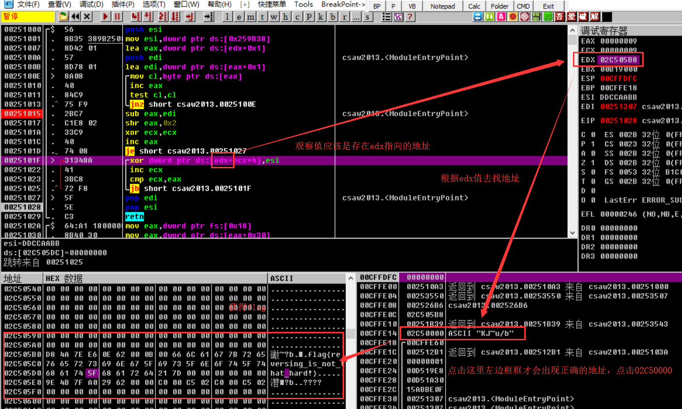Open the 文件(F) menu
682x409 pixels.
pos(28,5)
